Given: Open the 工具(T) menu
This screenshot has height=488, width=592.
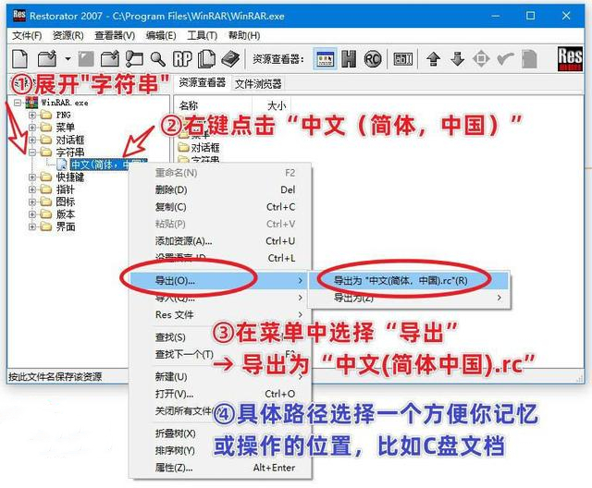Looking at the screenshot, I should pyautogui.click(x=203, y=36).
